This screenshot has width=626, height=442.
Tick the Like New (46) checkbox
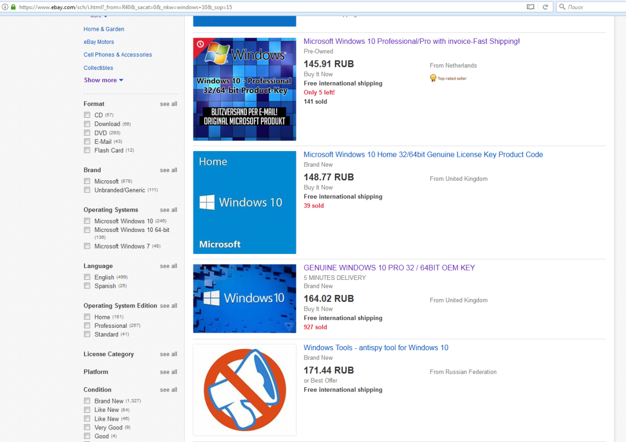(x=87, y=418)
